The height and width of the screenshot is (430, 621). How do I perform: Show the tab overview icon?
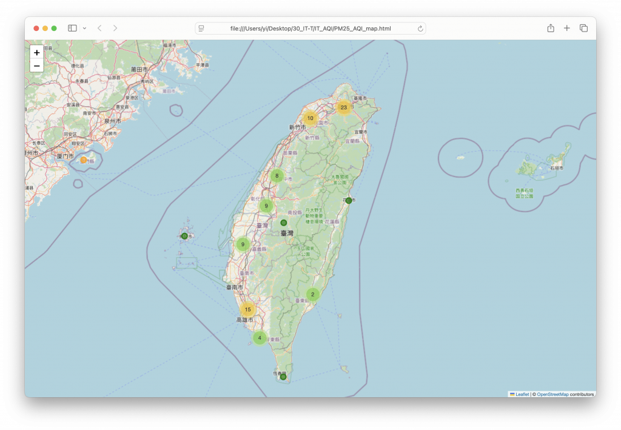[583, 28]
